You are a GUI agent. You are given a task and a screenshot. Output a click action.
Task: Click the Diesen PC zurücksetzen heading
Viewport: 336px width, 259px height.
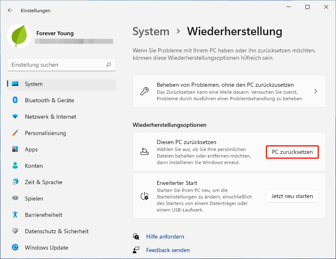[x=187, y=142]
